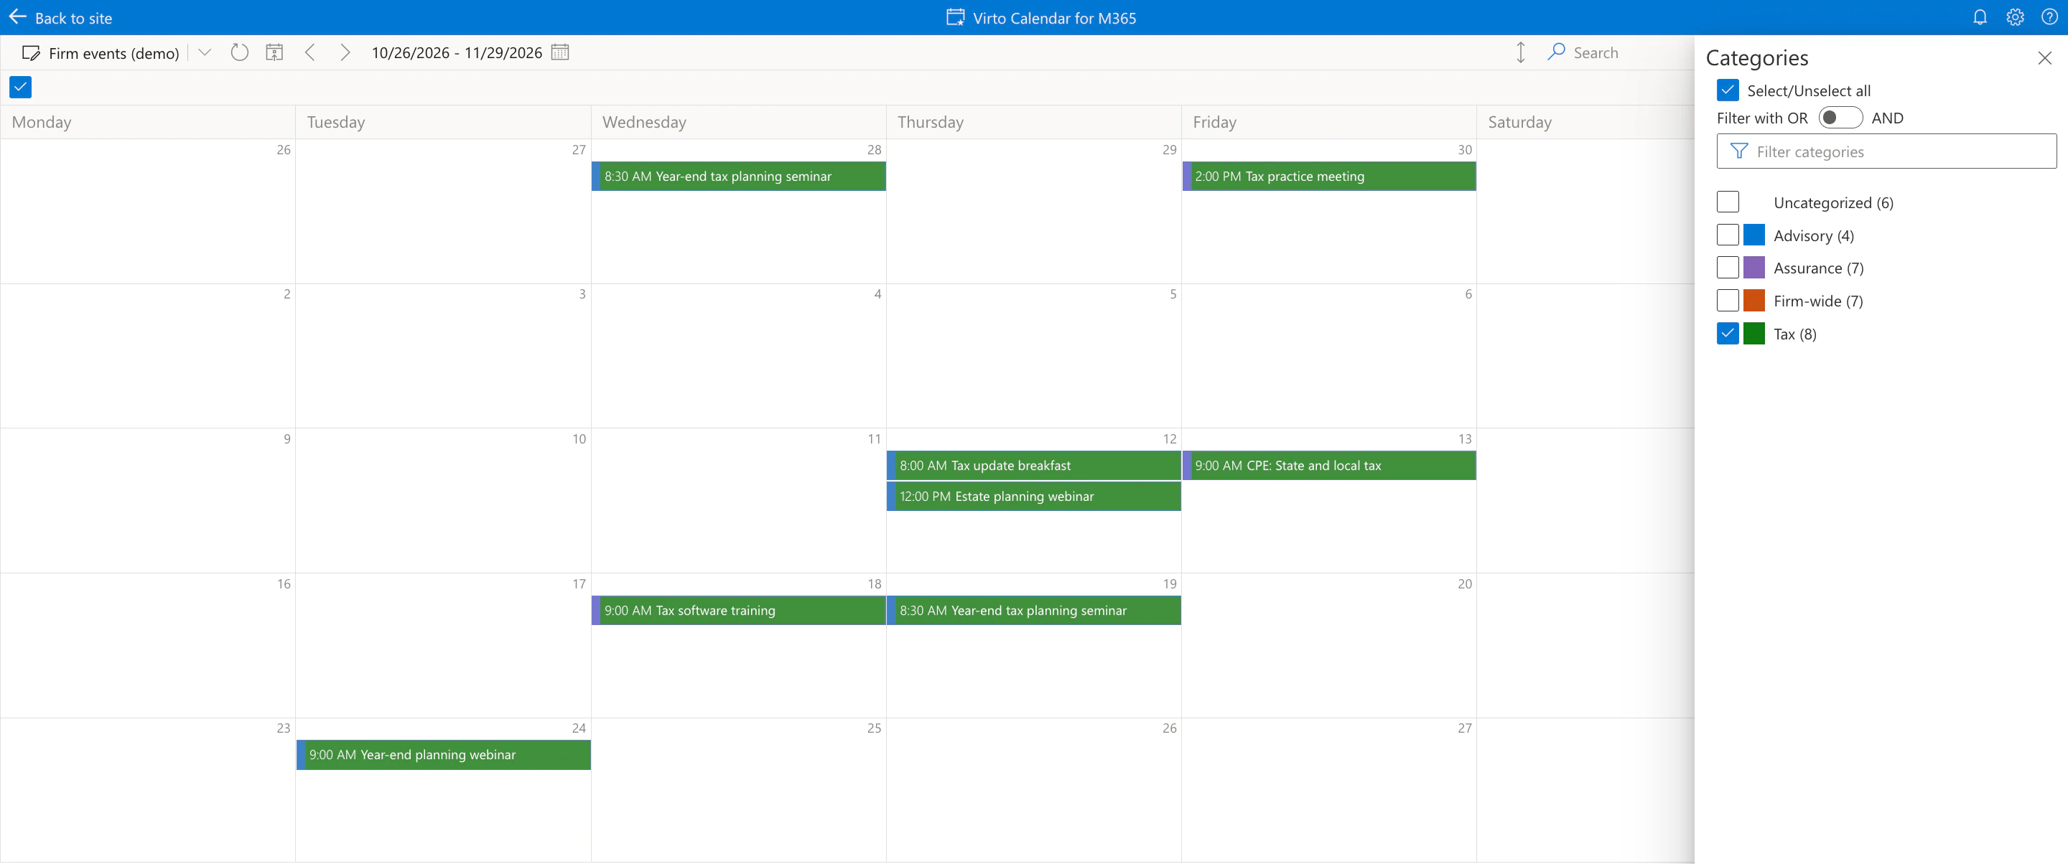Viewport: 2068px width, 864px height.
Task: Click the Filter categories input
Action: click(x=1886, y=151)
